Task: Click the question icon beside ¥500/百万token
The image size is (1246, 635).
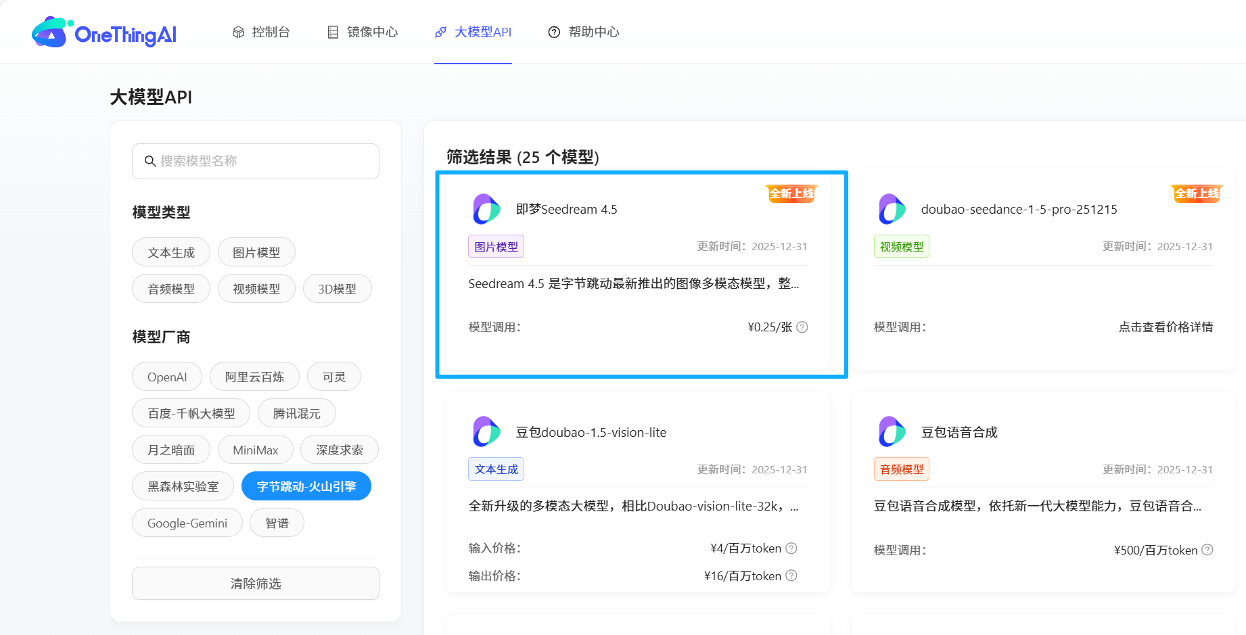Action: [1208, 550]
